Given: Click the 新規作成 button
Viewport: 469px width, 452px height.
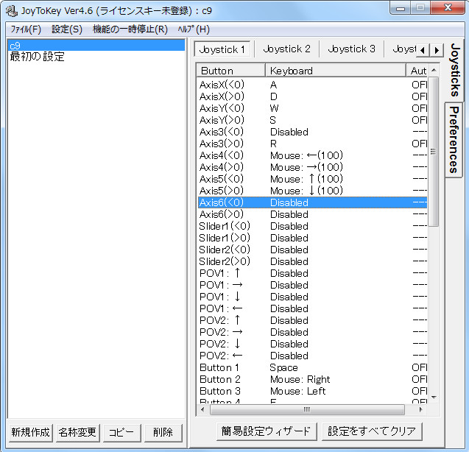Looking at the screenshot, I should coord(30,432).
